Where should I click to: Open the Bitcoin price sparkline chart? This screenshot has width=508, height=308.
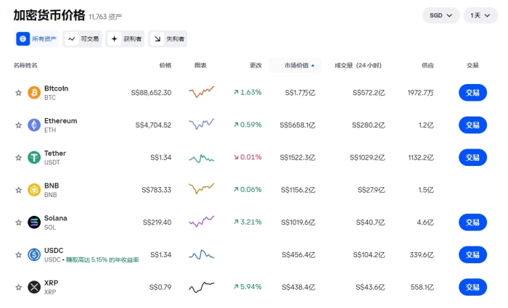click(201, 92)
